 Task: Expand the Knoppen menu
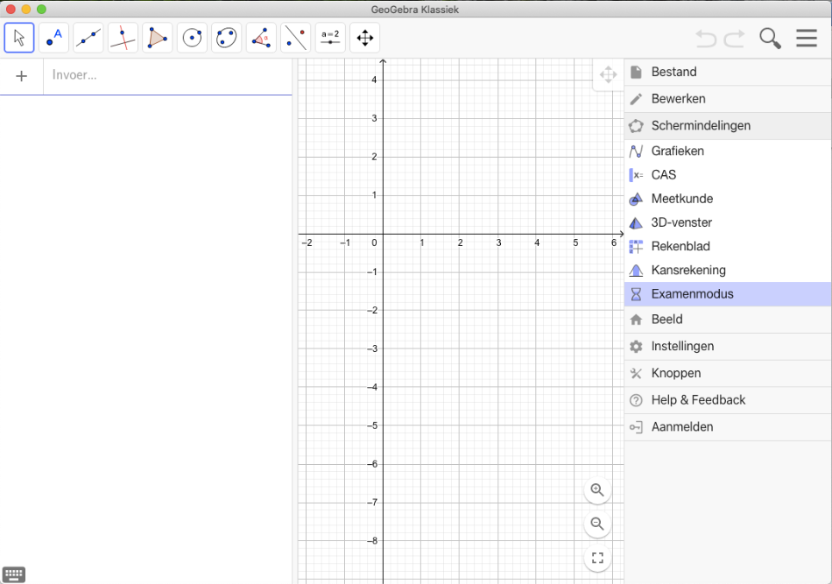728,373
